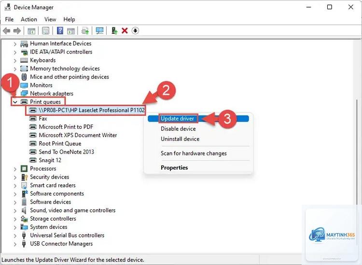Select Send To OneNote 2013

[67, 152]
